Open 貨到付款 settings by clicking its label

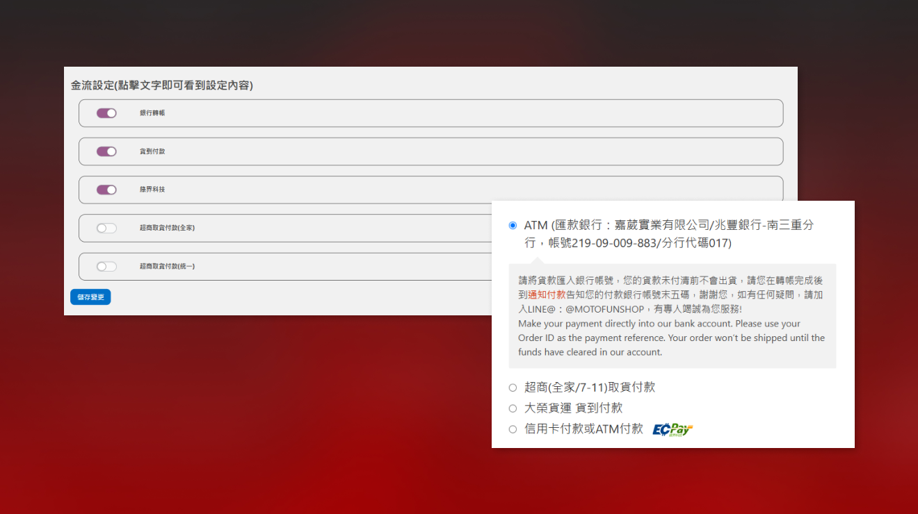pyautogui.click(x=152, y=151)
